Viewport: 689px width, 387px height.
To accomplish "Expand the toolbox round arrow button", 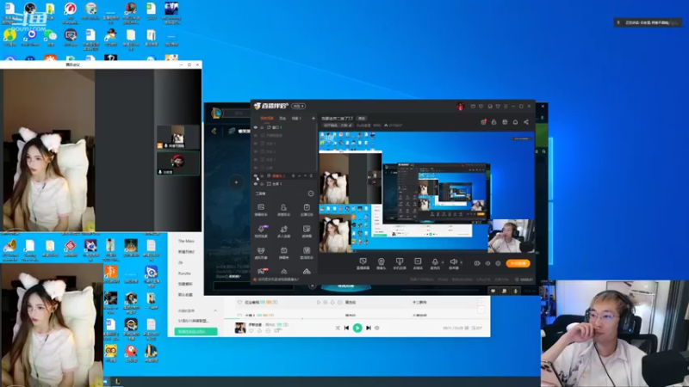I will tap(311, 193).
